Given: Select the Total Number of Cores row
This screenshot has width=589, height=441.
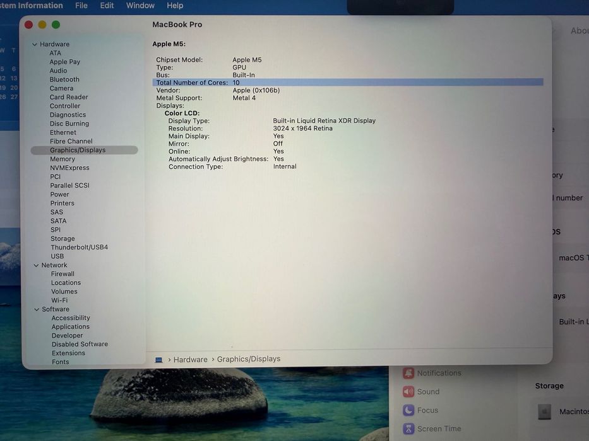Looking at the screenshot, I should click(x=348, y=83).
